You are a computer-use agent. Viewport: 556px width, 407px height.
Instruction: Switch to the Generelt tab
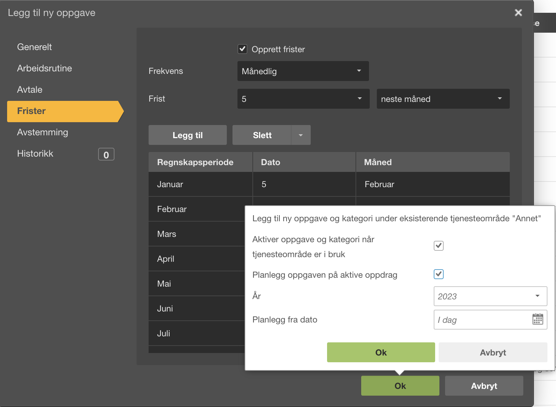click(34, 47)
